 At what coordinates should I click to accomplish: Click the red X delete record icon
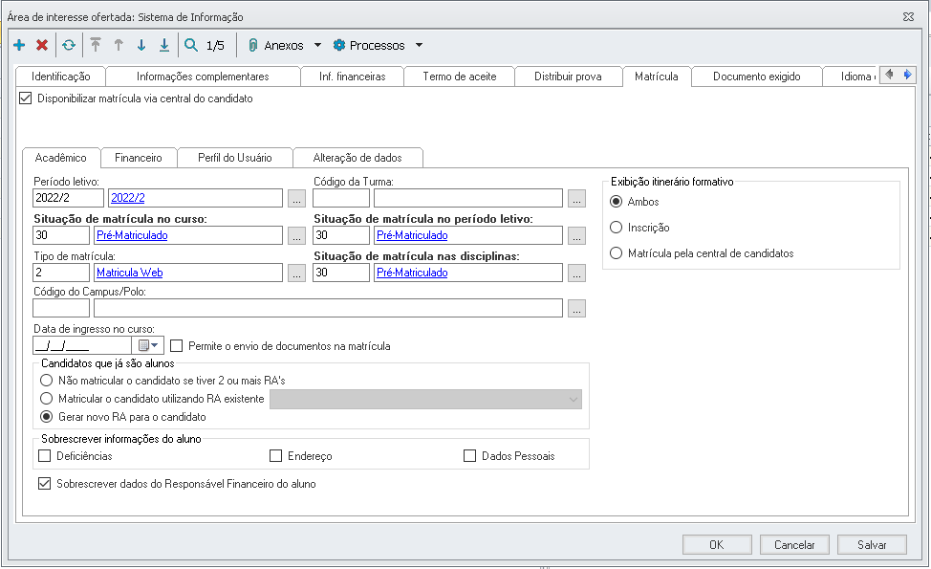[41, 45]
